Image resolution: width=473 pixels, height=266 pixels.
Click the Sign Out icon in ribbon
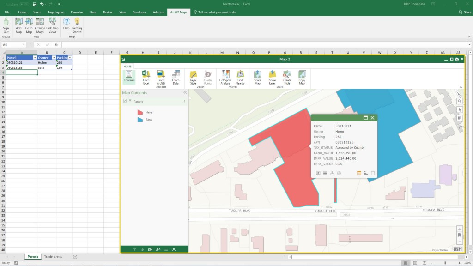coord(6,26)
